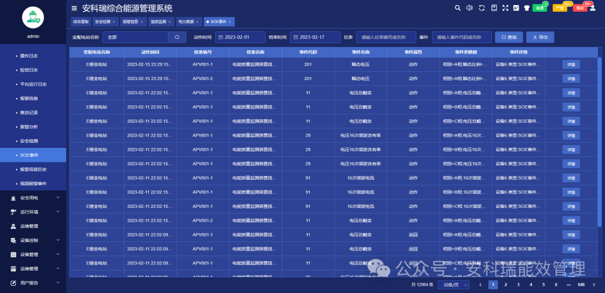Close the 报警信息 tab
The height and width of the screenshot is (293, 605).
click(x=142, y=22)
